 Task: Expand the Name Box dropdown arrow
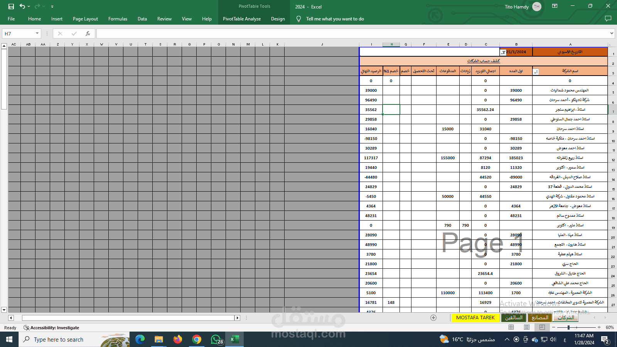pyautogui.click(x=37, y=34)
